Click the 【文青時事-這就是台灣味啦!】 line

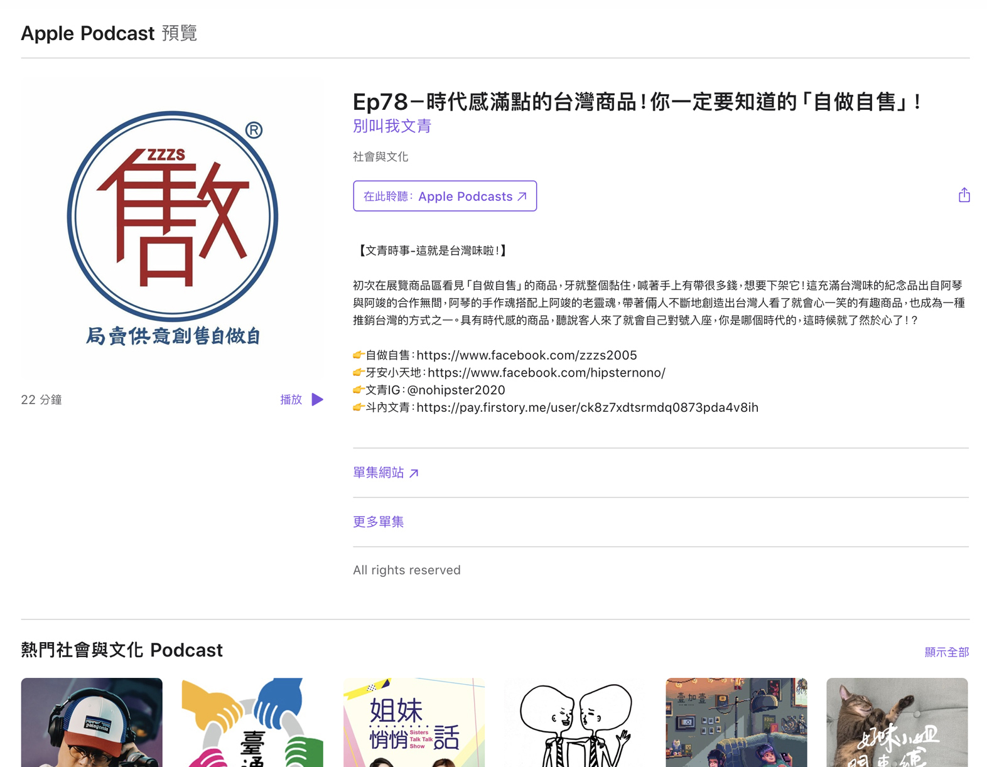[432, 250]
